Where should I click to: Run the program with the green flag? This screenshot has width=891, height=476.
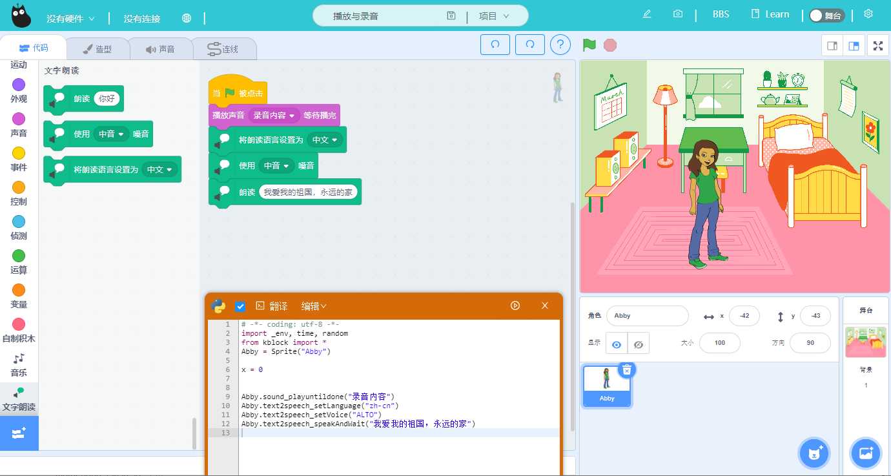point(589,45)
